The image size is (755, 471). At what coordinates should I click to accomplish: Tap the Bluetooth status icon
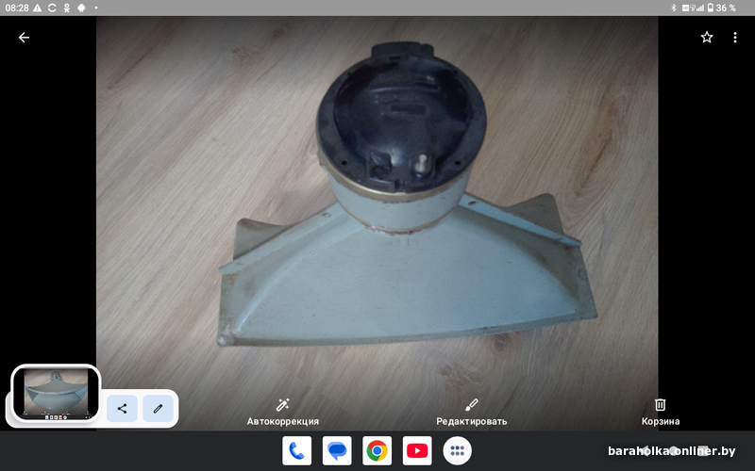tap(674, 8)
